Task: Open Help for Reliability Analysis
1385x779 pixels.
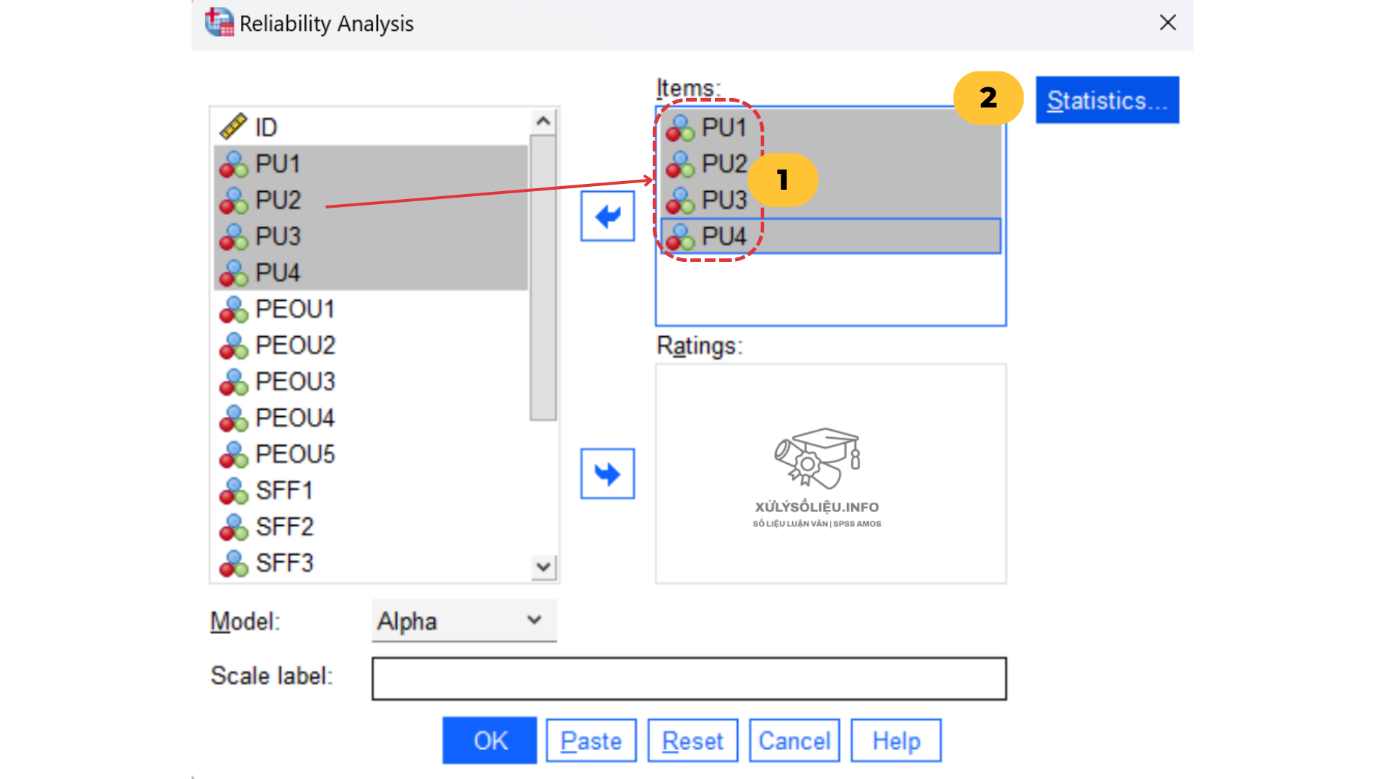Action: [x=896, y=740]
